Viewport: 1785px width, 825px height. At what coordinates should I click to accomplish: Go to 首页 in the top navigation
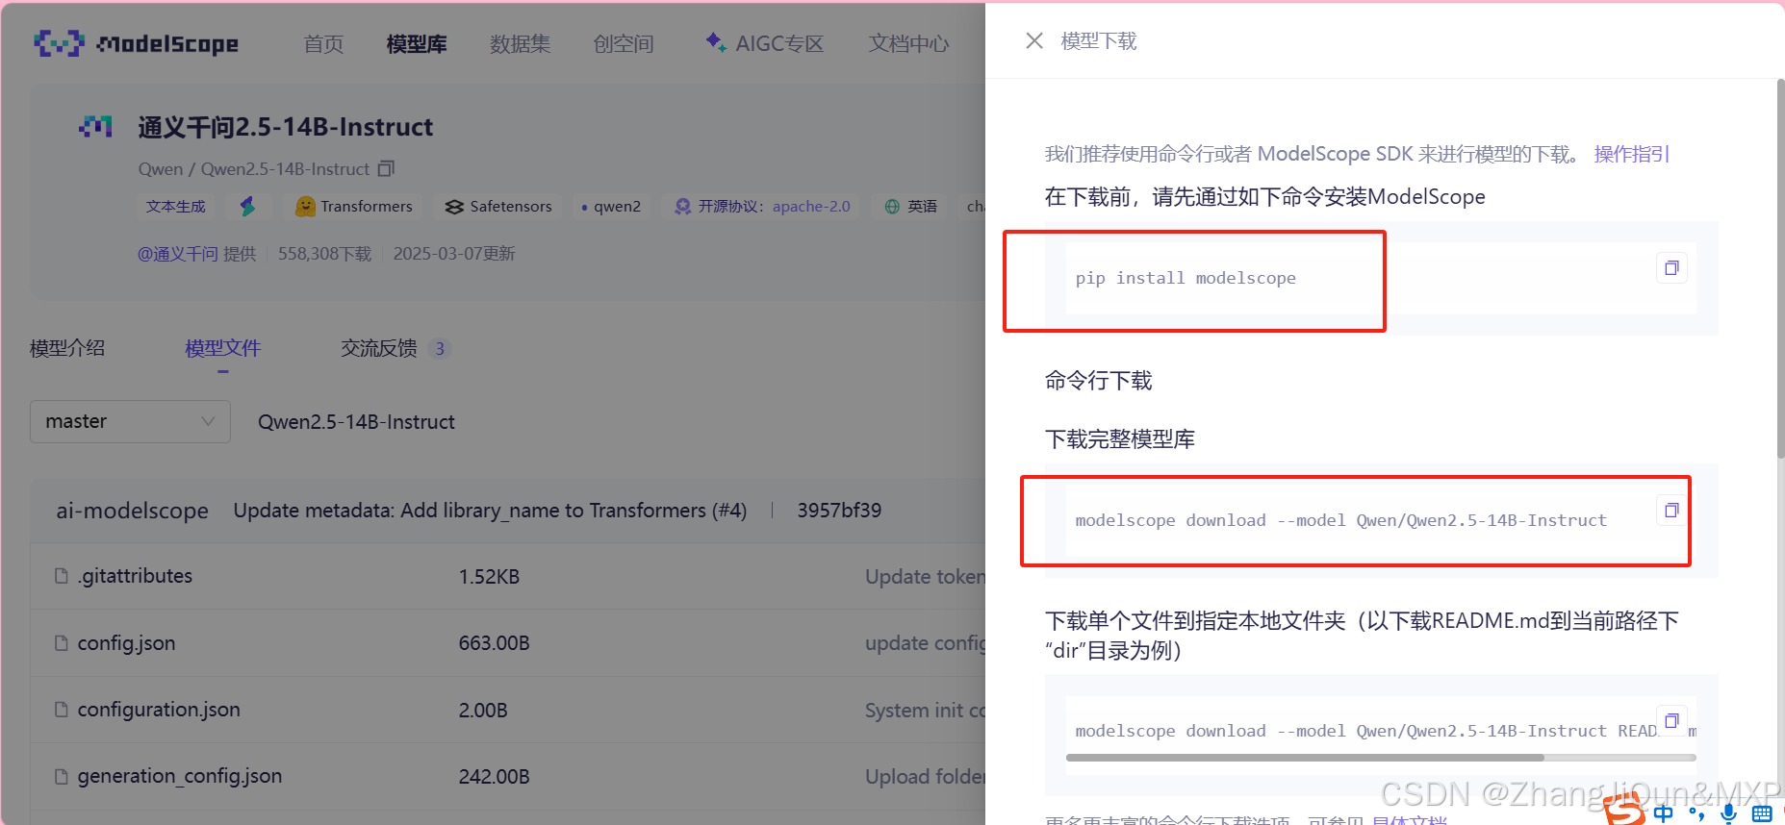pos(323,44)
